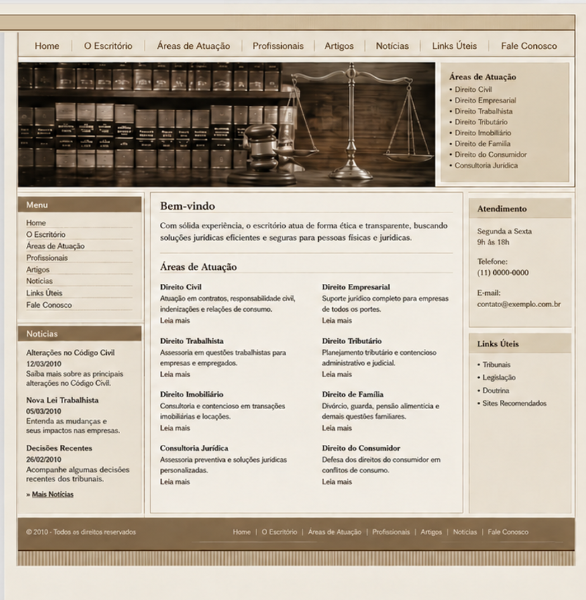Click Leia mais under Direito Trabalhista section
Screen dimensions: 586x600
174,374
